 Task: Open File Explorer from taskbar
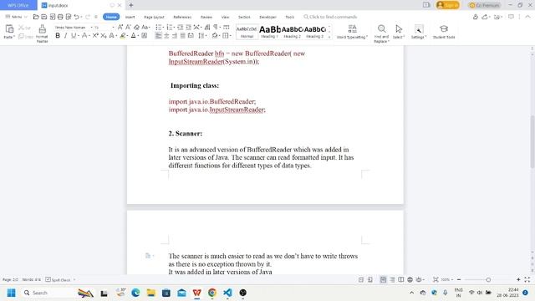click(150, 293)
